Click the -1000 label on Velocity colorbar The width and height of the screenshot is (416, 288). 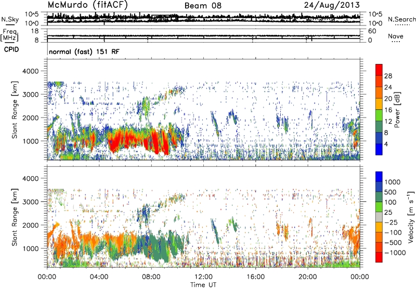tap(395, 253)
